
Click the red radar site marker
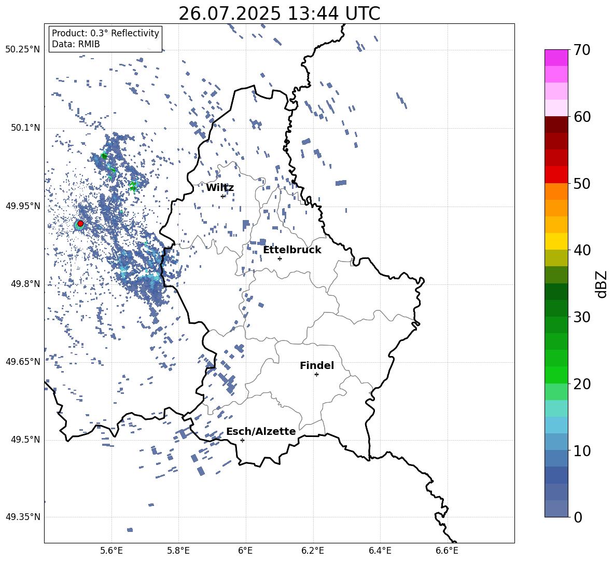(x=80, y=224)
